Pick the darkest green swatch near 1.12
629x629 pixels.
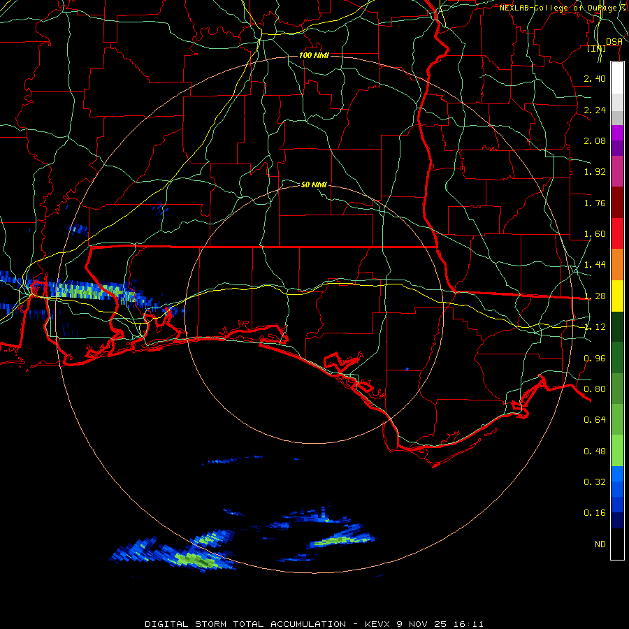point(617,326)
